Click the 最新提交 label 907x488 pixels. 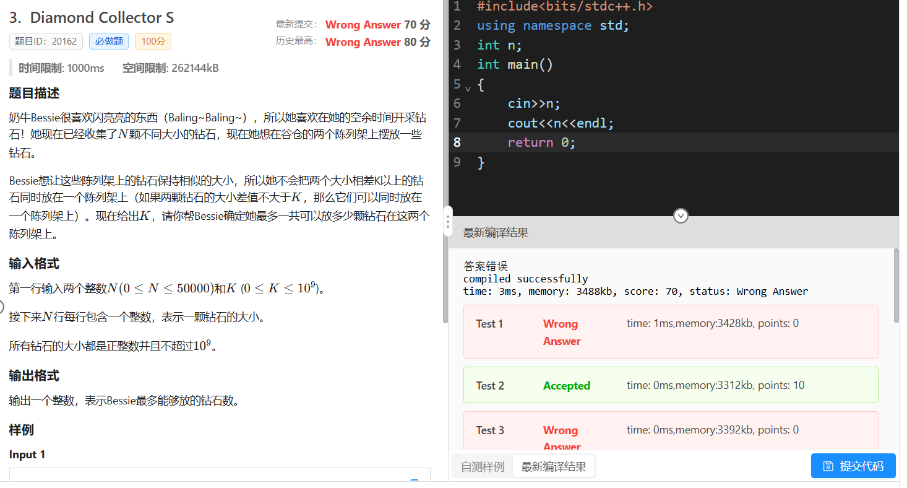296,24
